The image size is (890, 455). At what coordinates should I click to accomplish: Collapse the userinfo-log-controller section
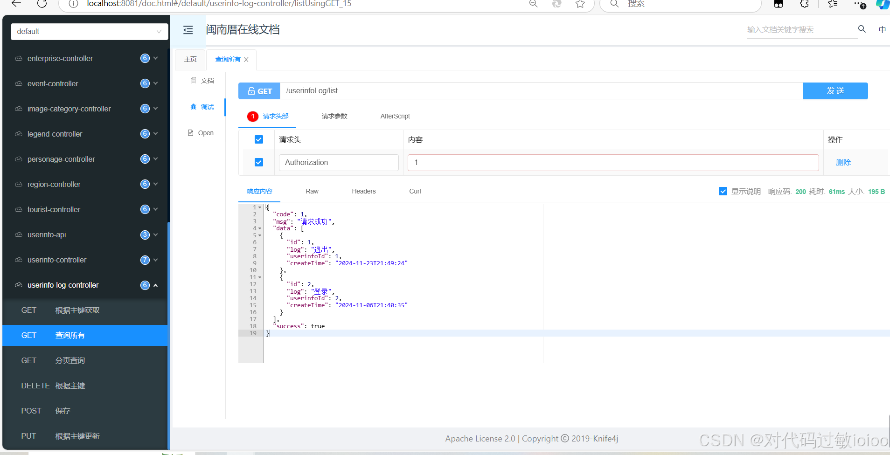tap(156, 285)
